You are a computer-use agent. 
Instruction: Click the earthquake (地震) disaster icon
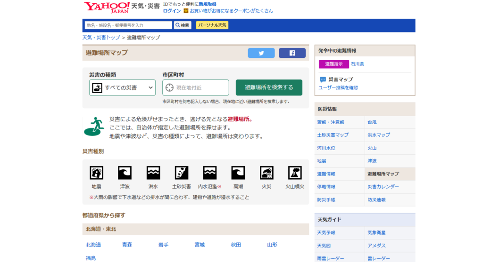[x=96, y=173]
